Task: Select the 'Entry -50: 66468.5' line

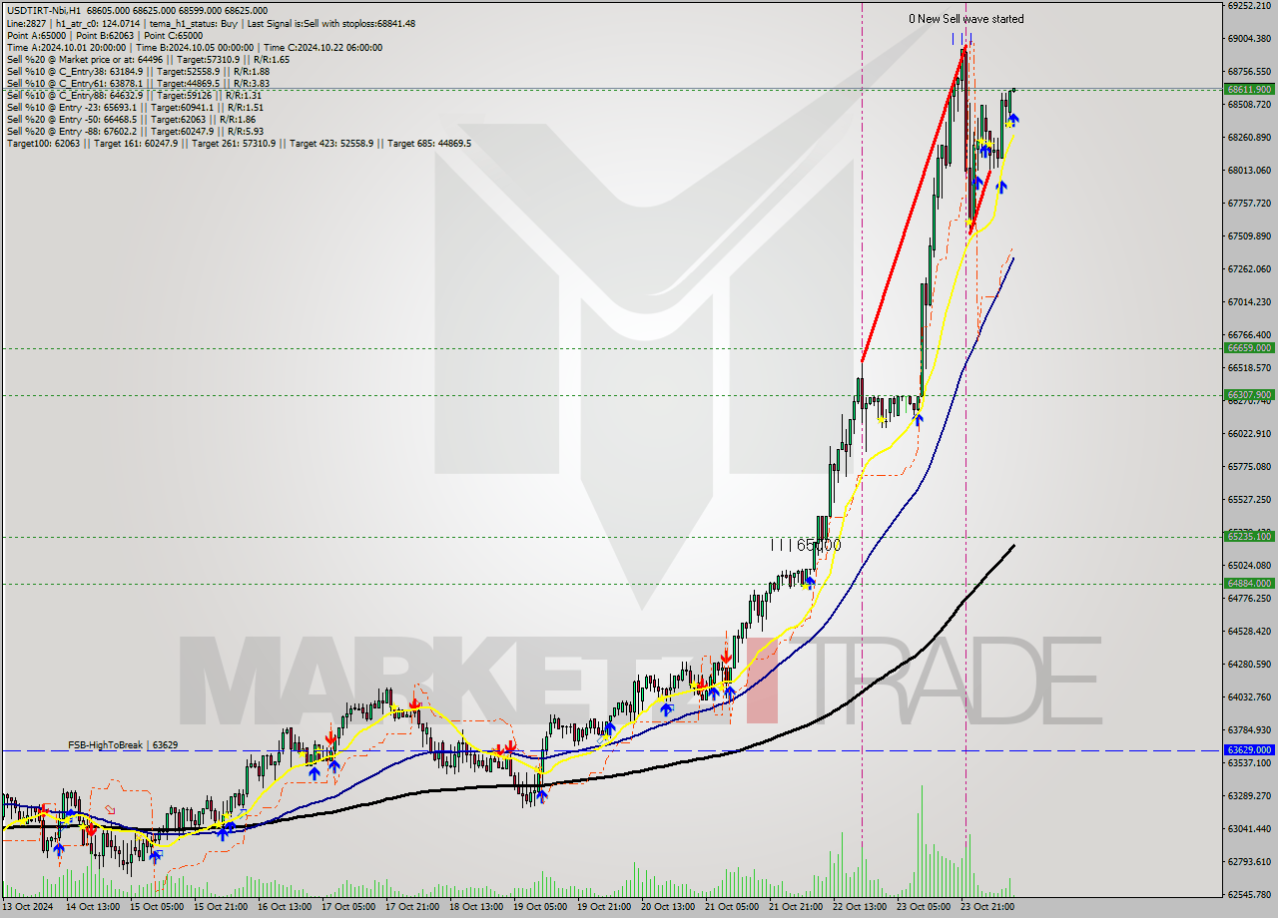Action: point(131,119)
